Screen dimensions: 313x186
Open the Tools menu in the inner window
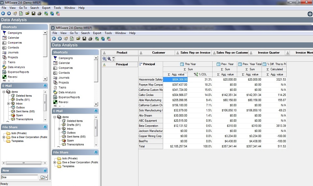pyautogui.click(x=108, y=33)
